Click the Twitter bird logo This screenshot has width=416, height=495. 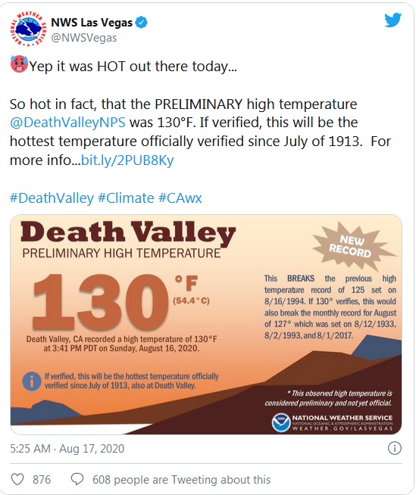pyautogui.click(x=393, y=20)
